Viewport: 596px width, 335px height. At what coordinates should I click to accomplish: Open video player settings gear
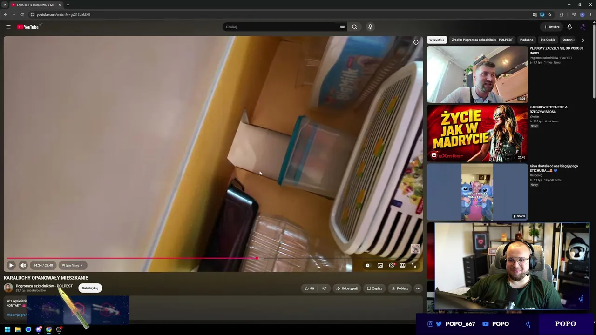pyautogui.click(x=391, y=265)
